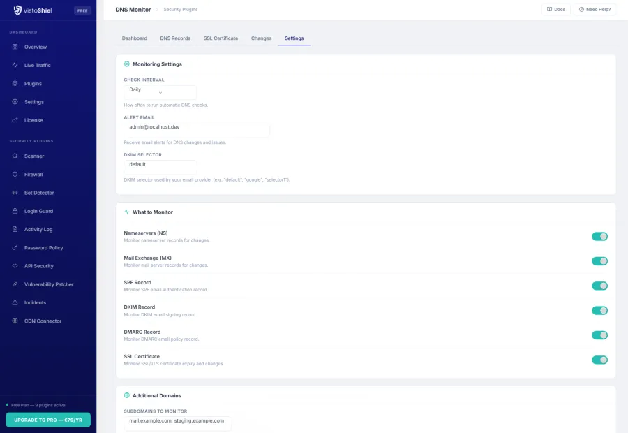Open the Changes tab

pyautogui.click(x=261, y=38)
